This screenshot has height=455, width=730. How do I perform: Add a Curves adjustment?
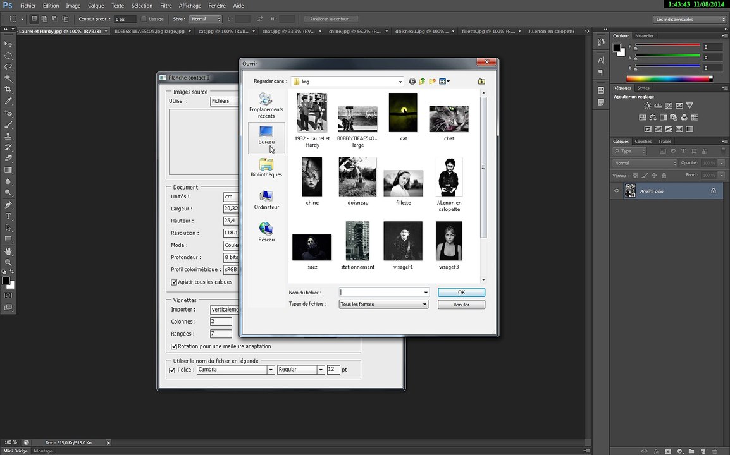(x=669, y=106)
